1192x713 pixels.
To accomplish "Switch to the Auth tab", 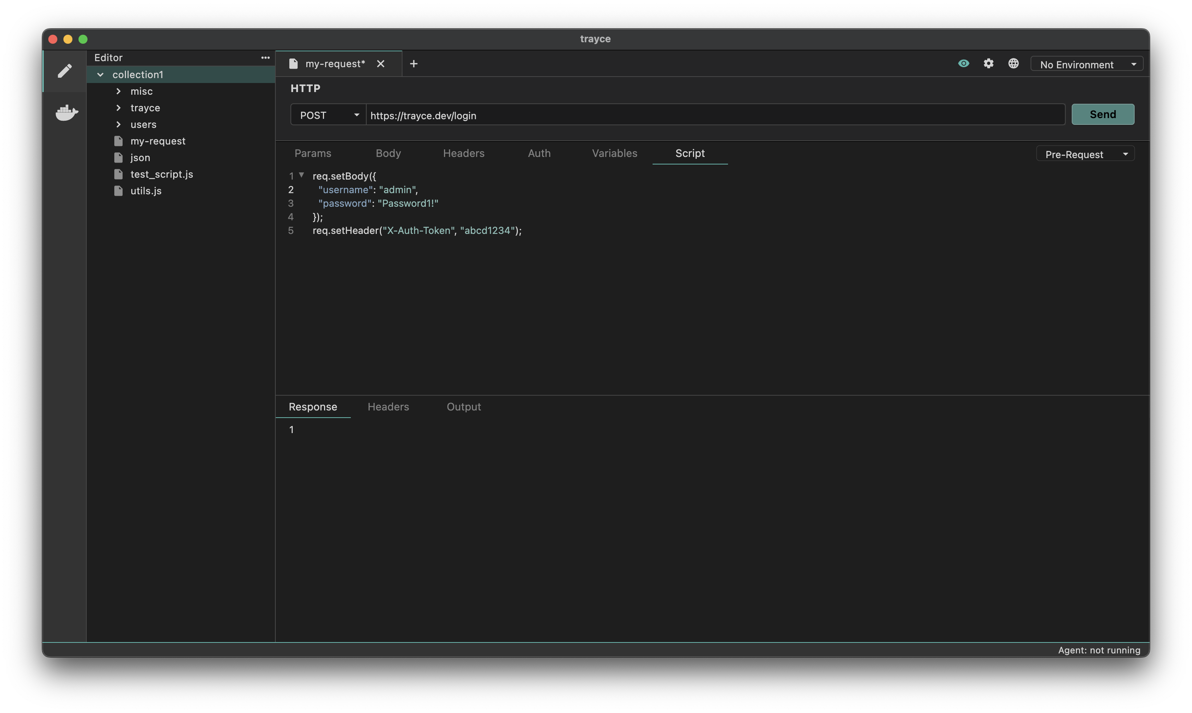I will pos(539,153).
